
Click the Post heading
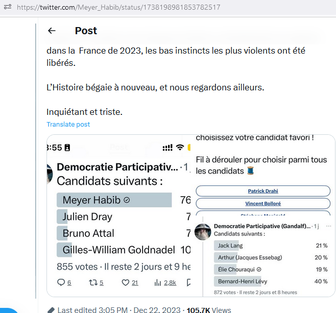(86, 31)
